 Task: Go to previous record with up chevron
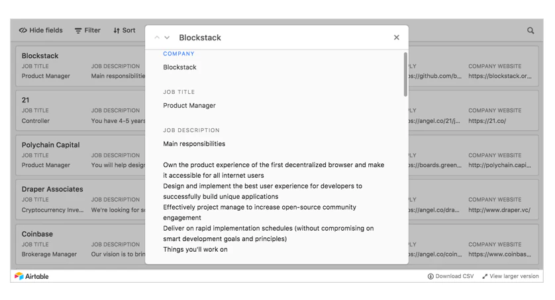(x=157, y=38)
